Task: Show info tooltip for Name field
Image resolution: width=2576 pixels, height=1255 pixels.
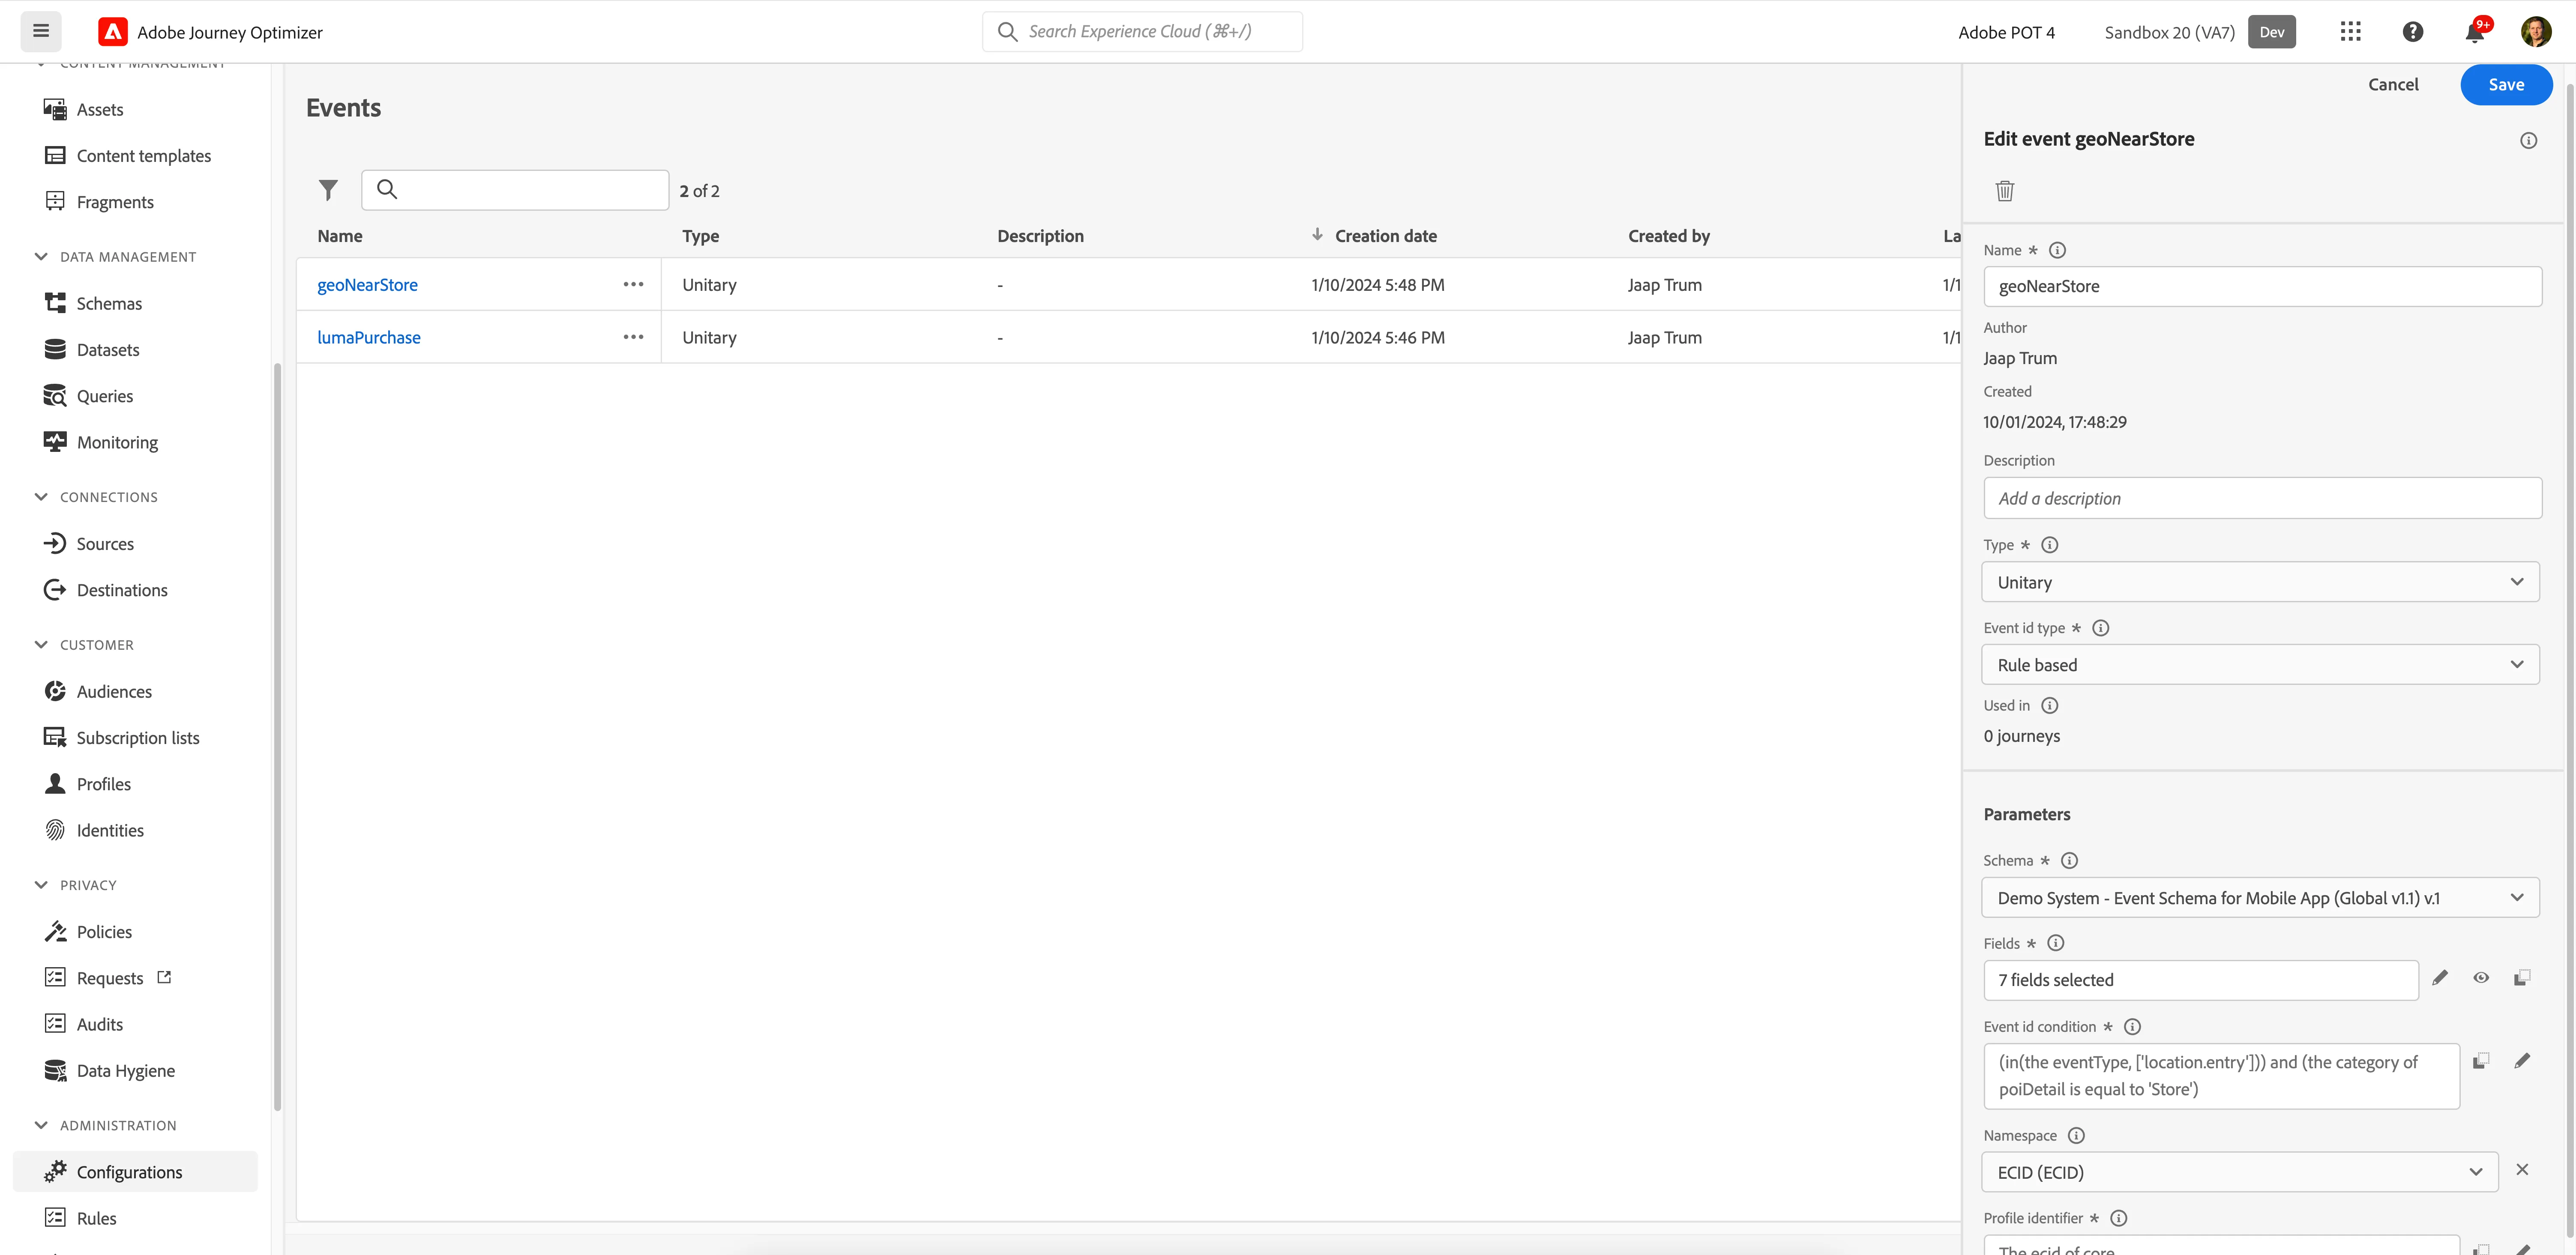Action: pyautogui.click(x=2057, y=251)
